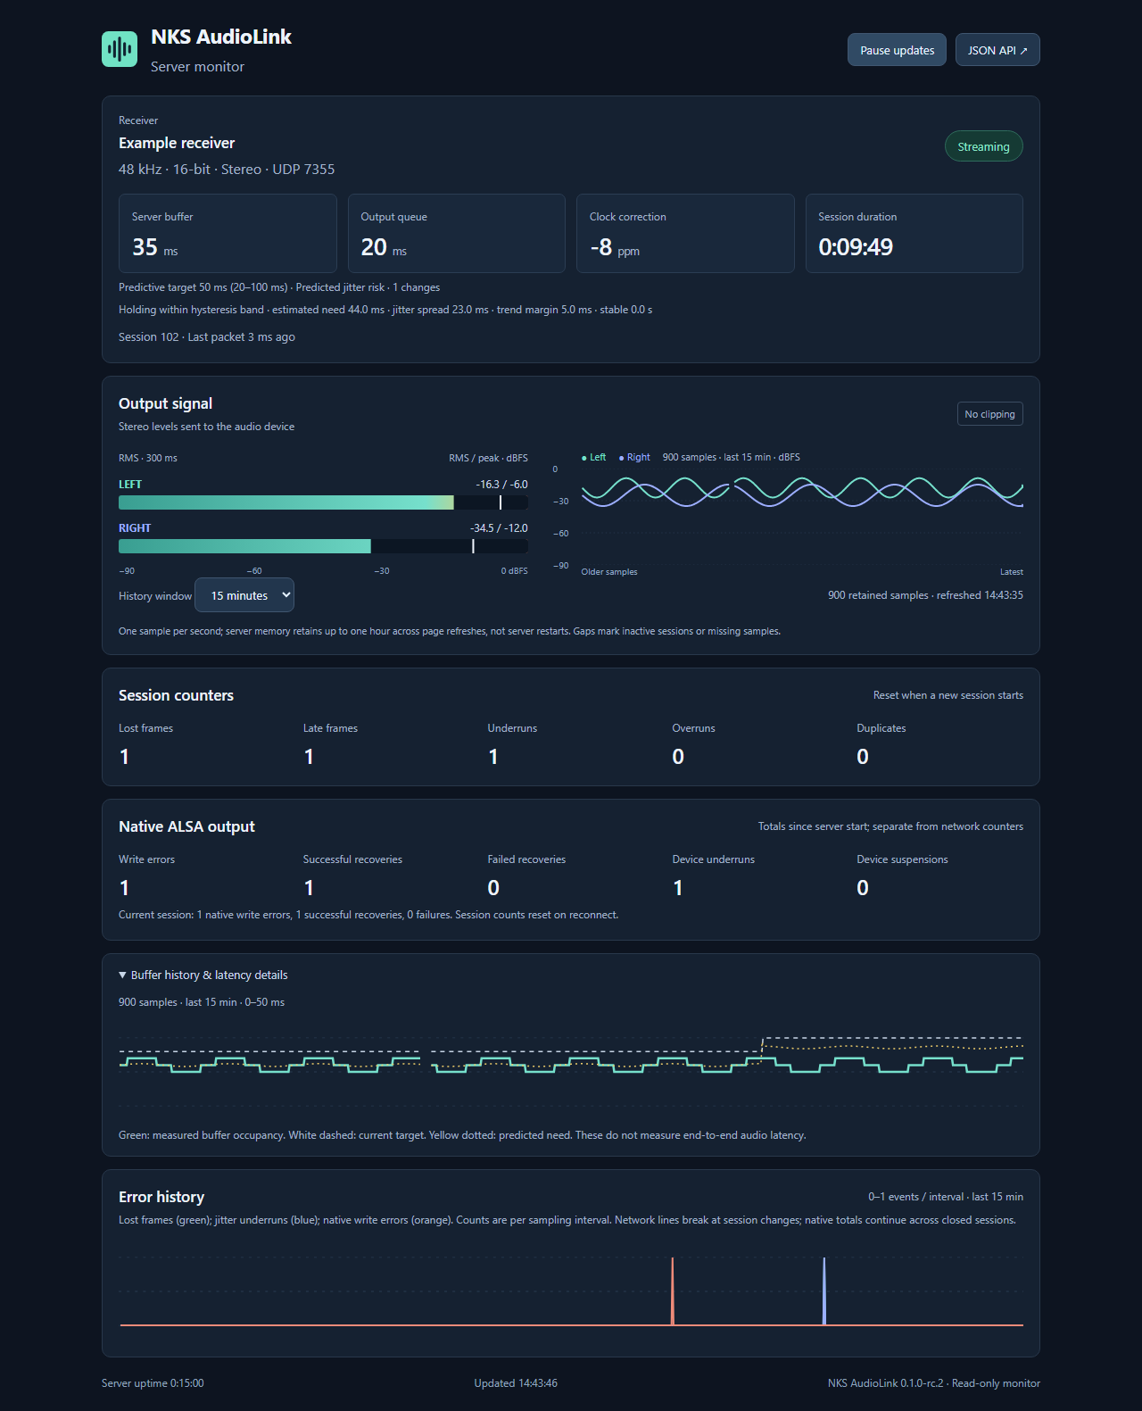Click the Error history heading

161,1197
